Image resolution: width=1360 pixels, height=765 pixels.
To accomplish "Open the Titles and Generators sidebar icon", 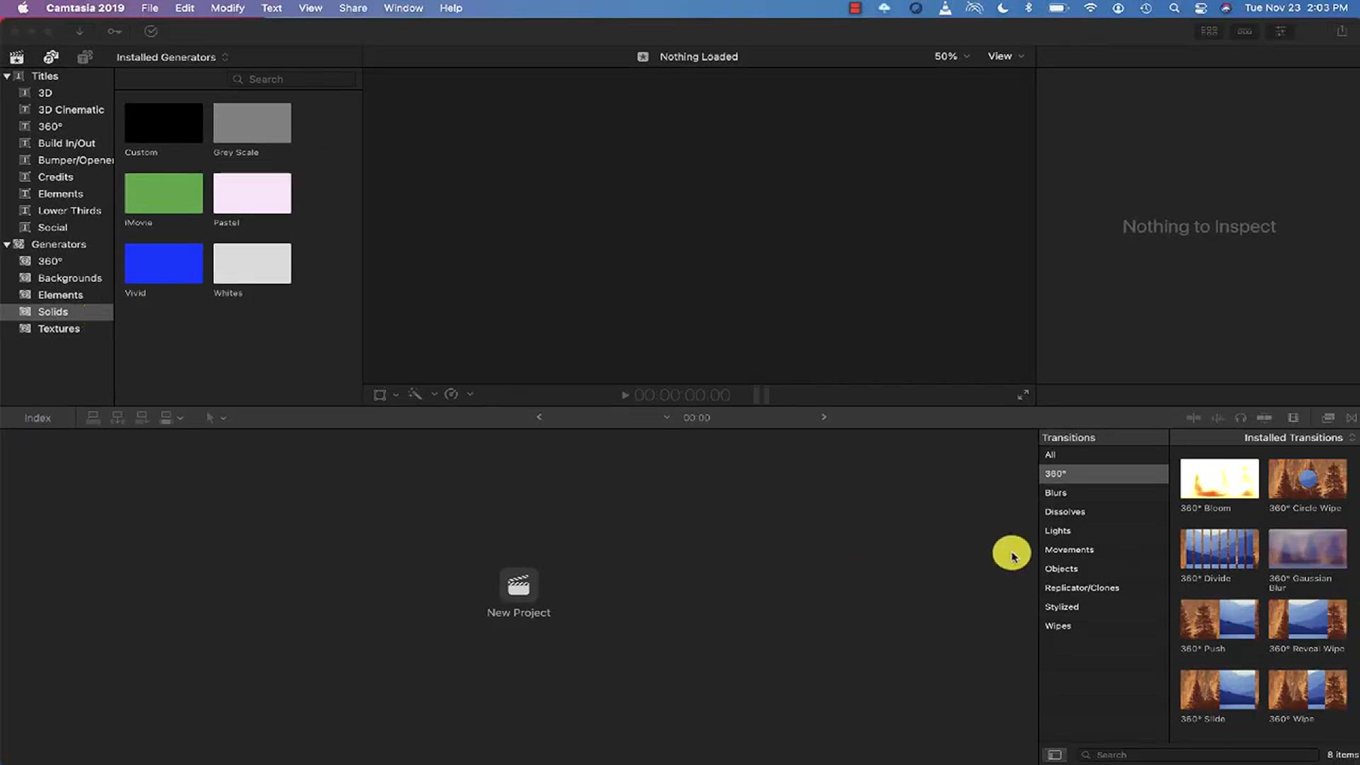I will point(85,57).
